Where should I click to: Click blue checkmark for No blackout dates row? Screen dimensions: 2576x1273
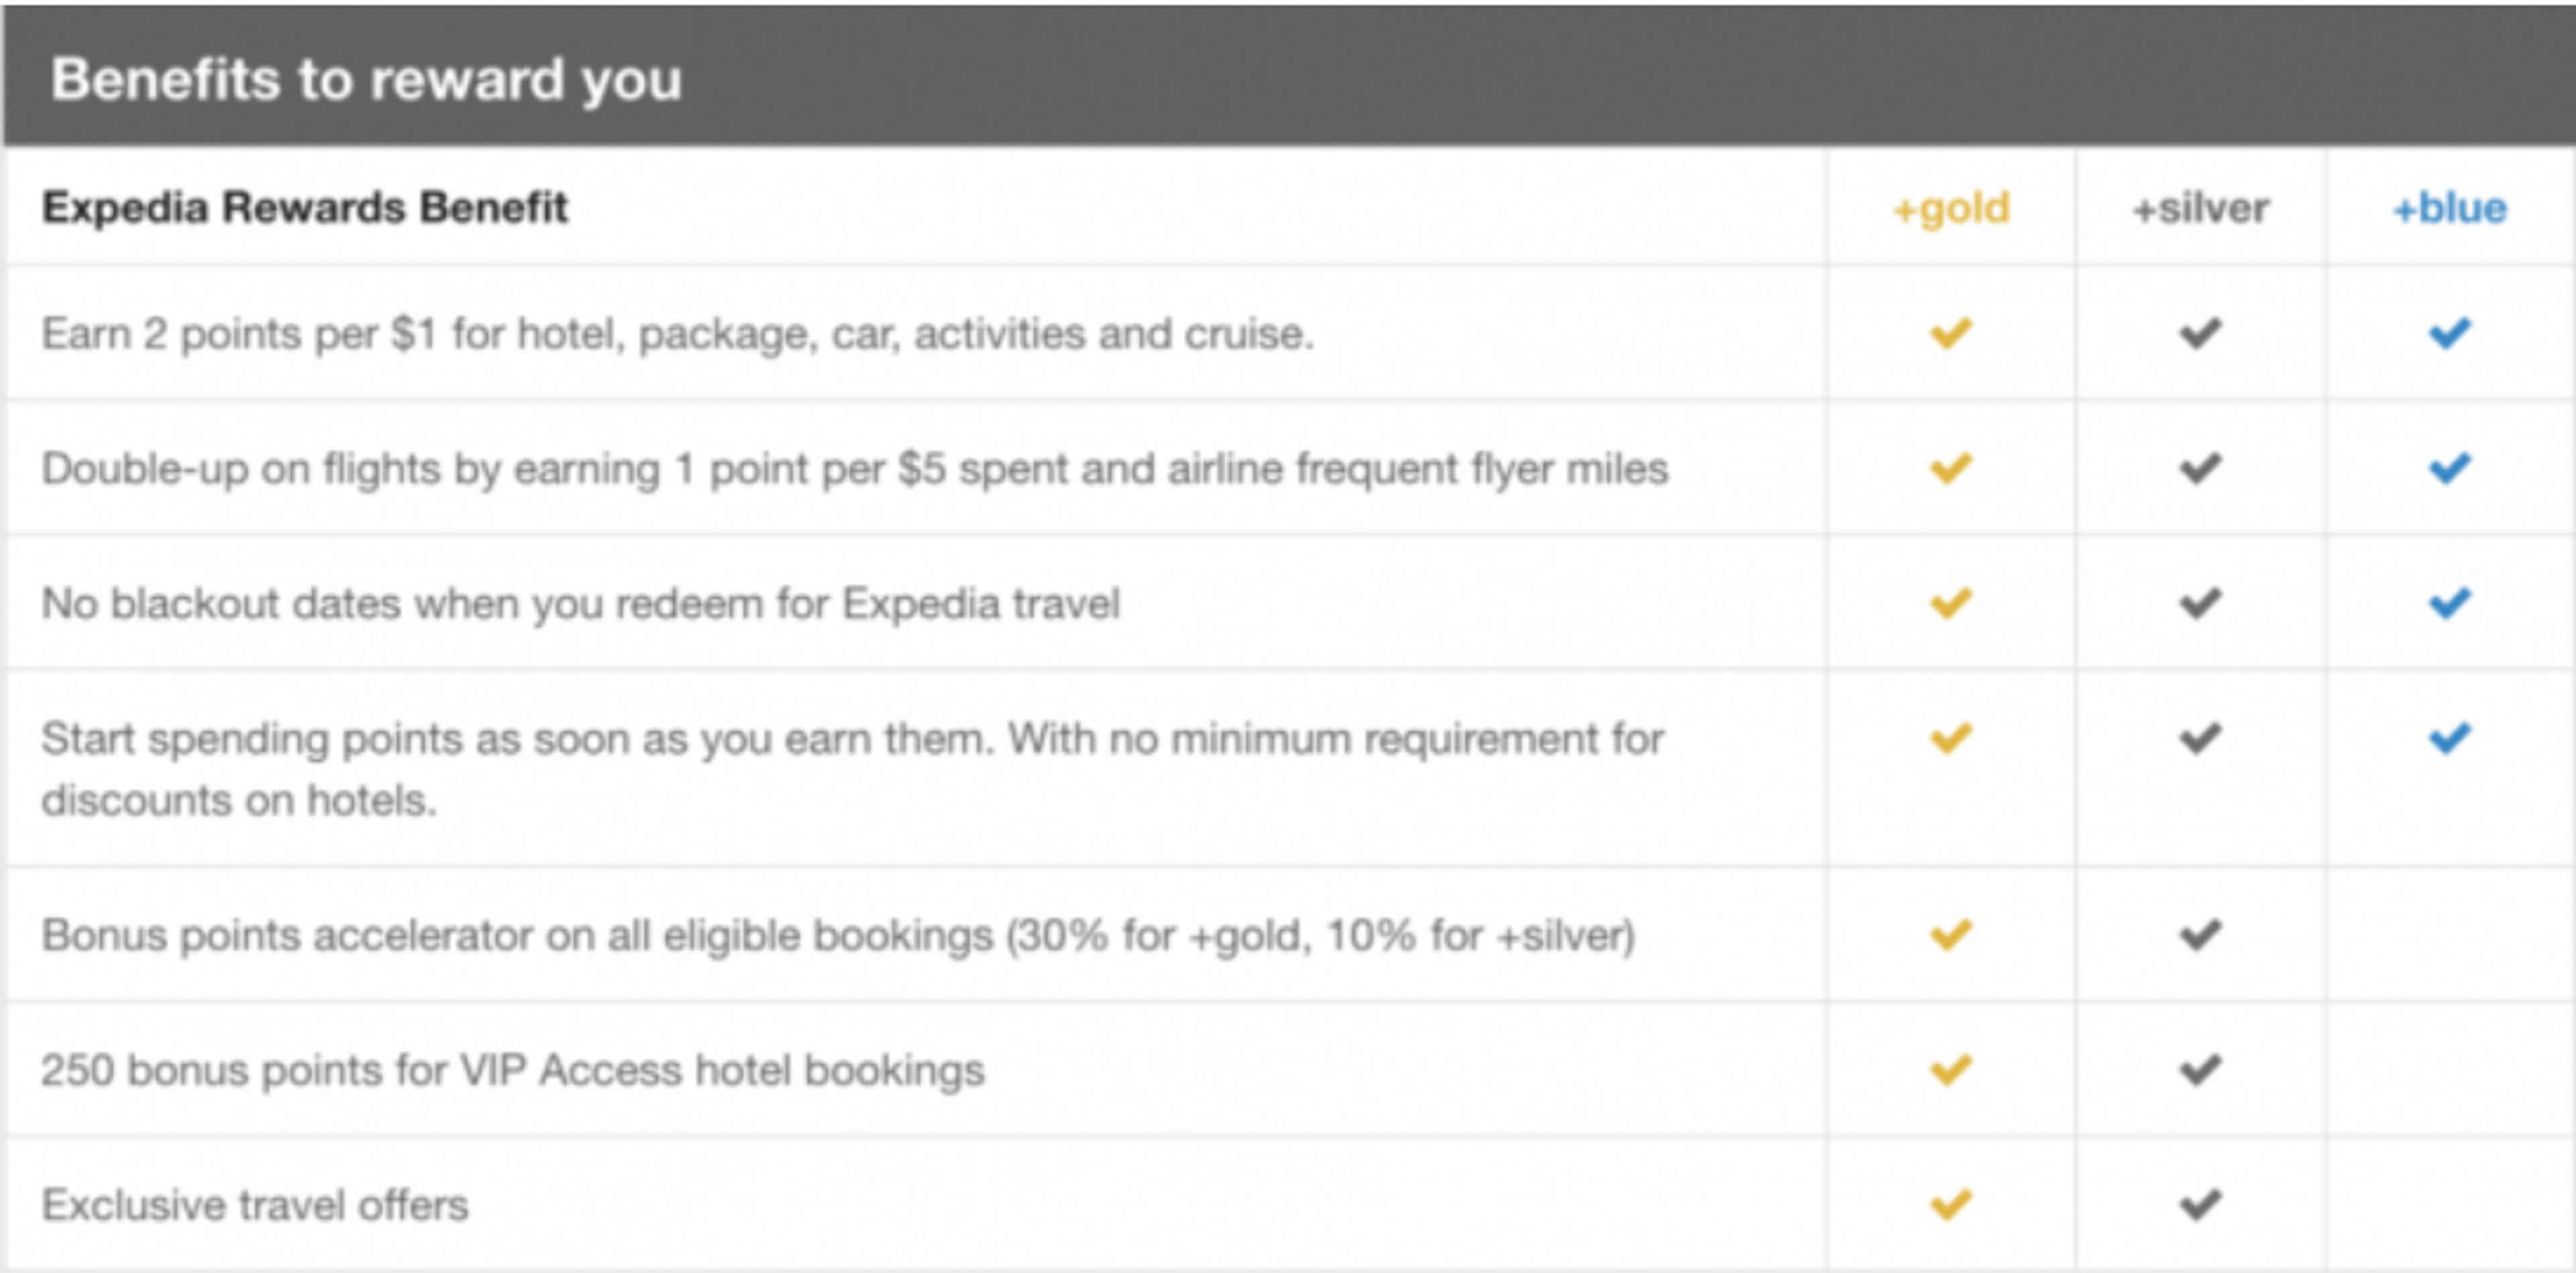coord(2449,603)
